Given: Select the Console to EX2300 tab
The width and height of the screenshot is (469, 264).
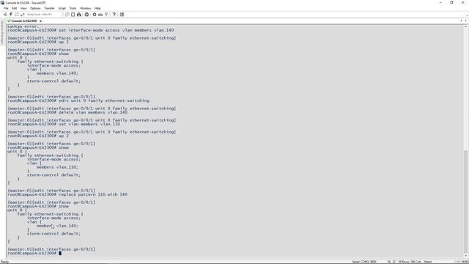Looking at the screenshot, I should click(x=23, y=21).
